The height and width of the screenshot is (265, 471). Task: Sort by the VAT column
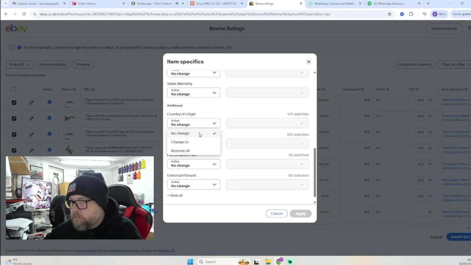414,89
